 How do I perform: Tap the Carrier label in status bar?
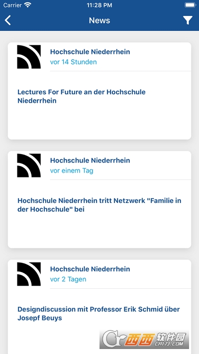click(12, 5)
